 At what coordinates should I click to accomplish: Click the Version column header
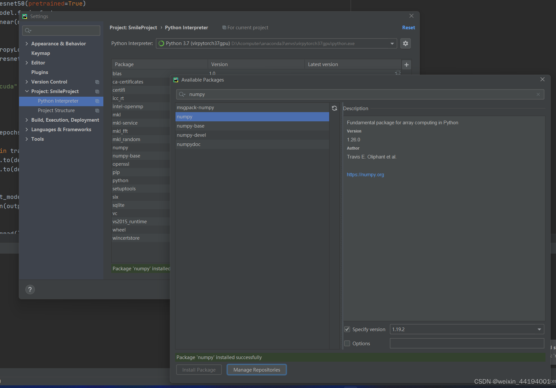pos(256,64)
